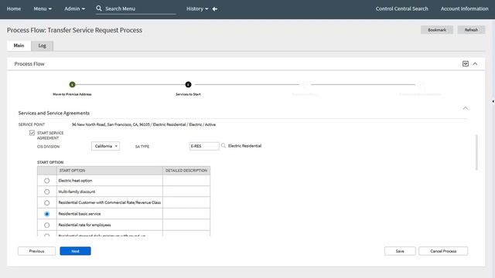Click the SA Type E-RES input field
This screenshot has height=278, width=495.
pyautogui.click(x=204, y=146)
